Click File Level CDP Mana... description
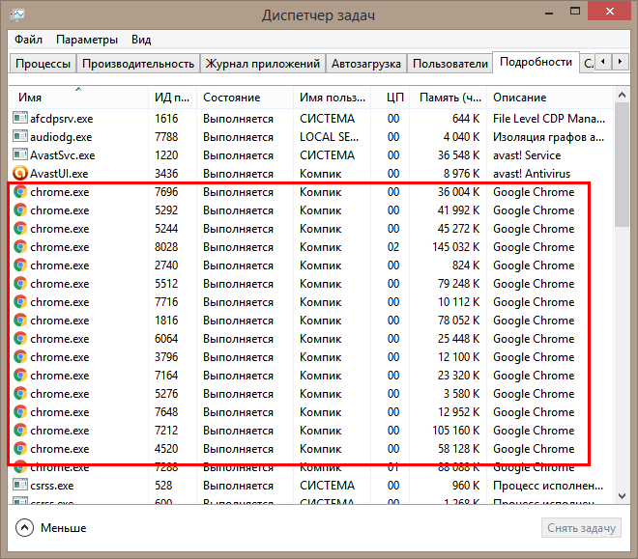The image size is (638, 559). click(x=549, y=119)
